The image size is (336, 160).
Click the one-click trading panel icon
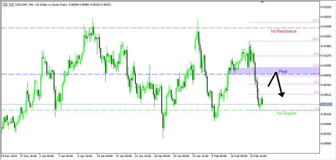pos(11,5)
